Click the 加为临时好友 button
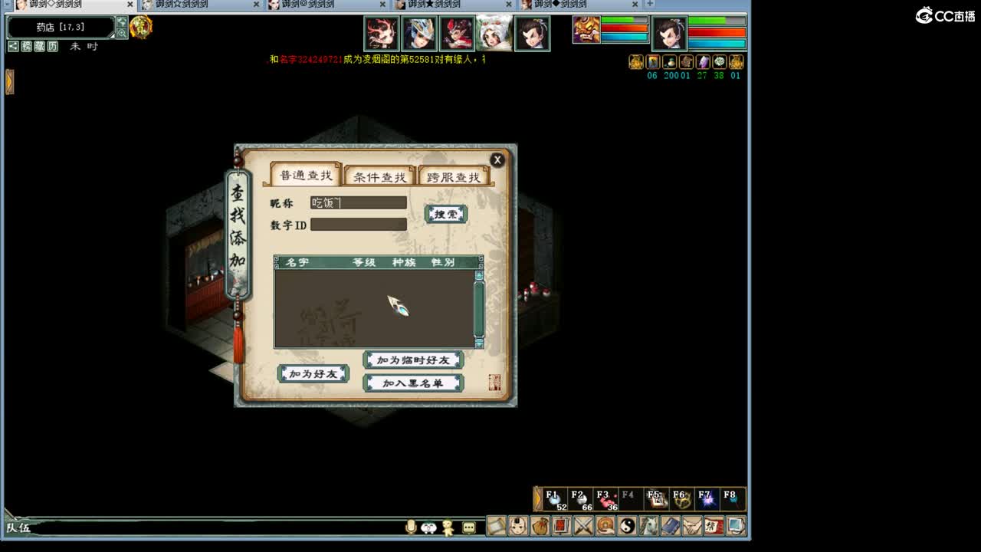981x552 pixels. [x=414, y=360]
